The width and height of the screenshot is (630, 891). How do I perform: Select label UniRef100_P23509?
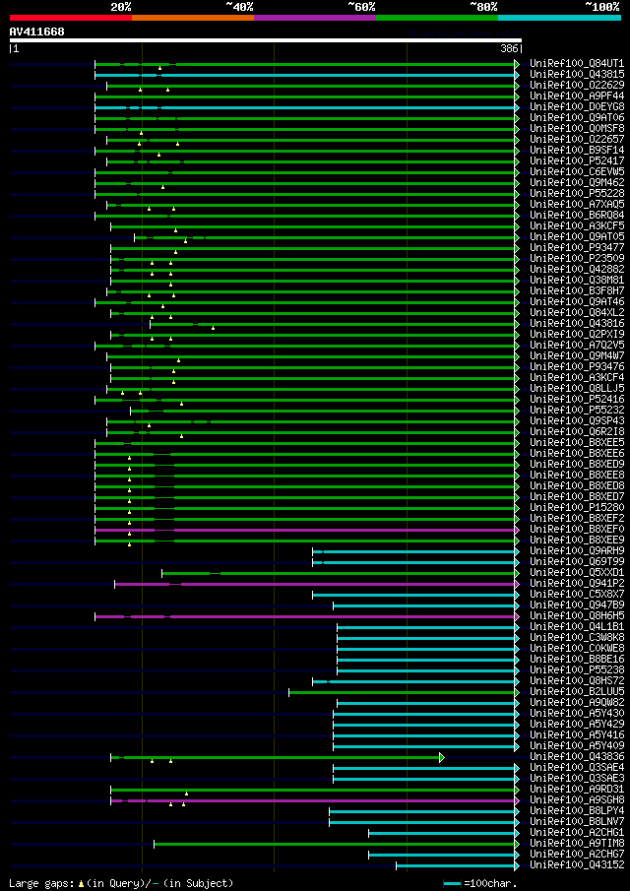(577, 259)
